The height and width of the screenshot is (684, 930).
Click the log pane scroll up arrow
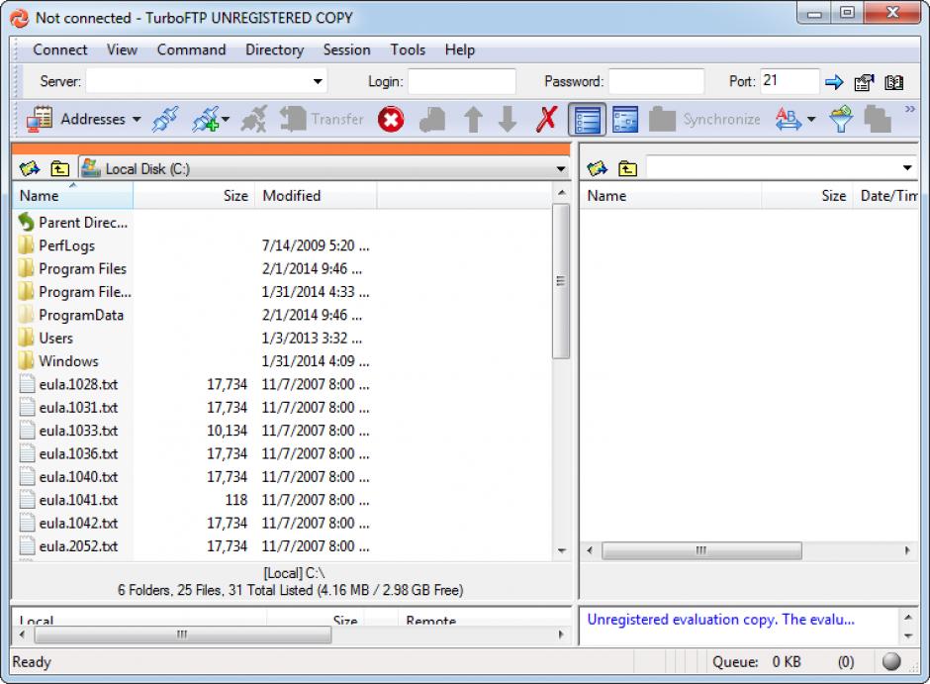point(908,618)
